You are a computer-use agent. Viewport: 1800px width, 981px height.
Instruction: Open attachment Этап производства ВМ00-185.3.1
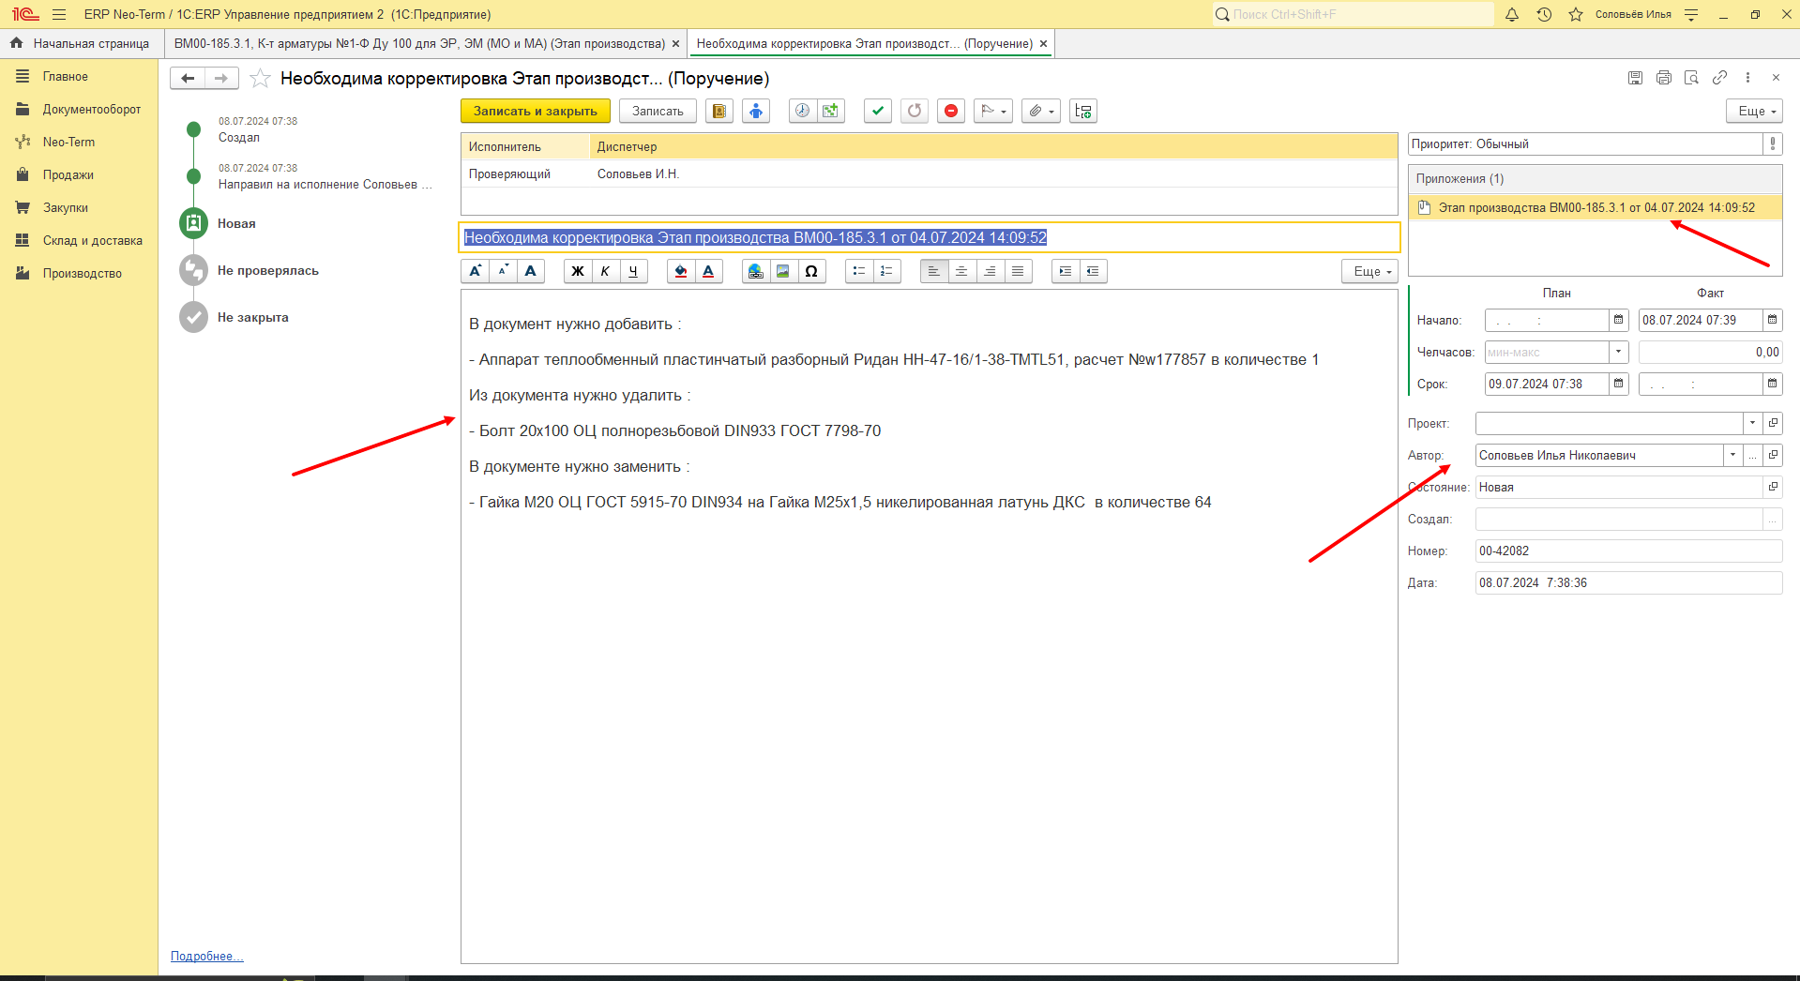pyautogui.click(x=1596, y=207)
